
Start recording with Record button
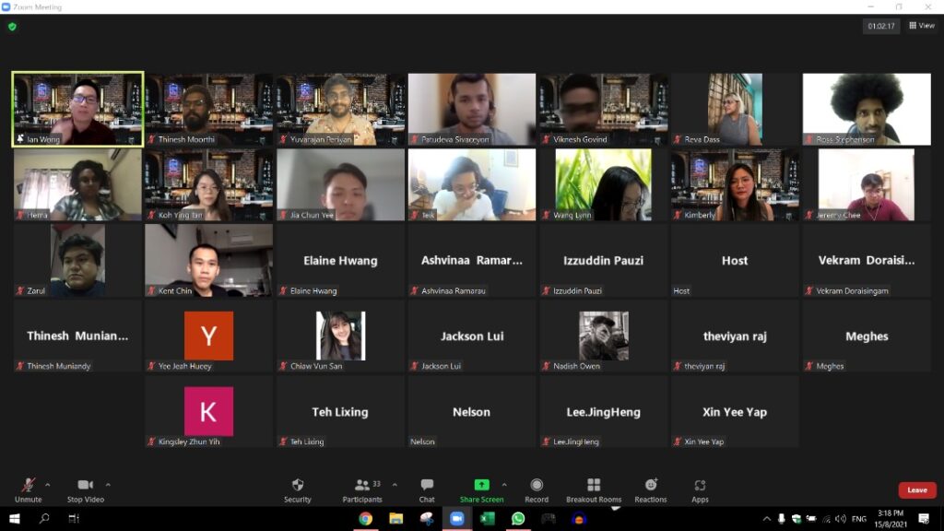point(537,486)
